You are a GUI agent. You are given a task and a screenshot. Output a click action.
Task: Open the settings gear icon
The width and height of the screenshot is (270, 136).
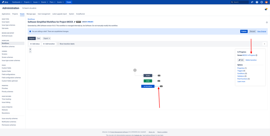[x=262, y=2]
